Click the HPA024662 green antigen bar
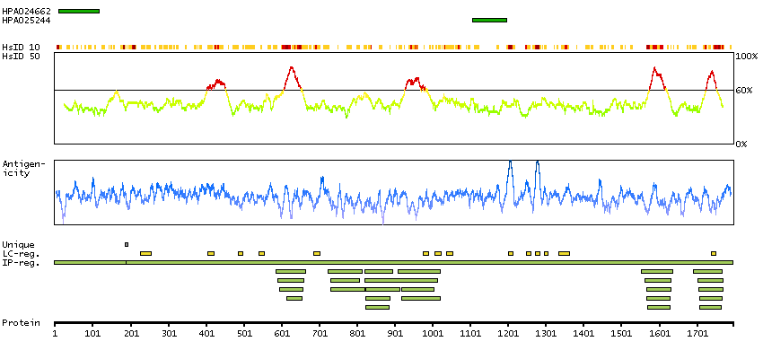763x359 pixels. [78, 11]
